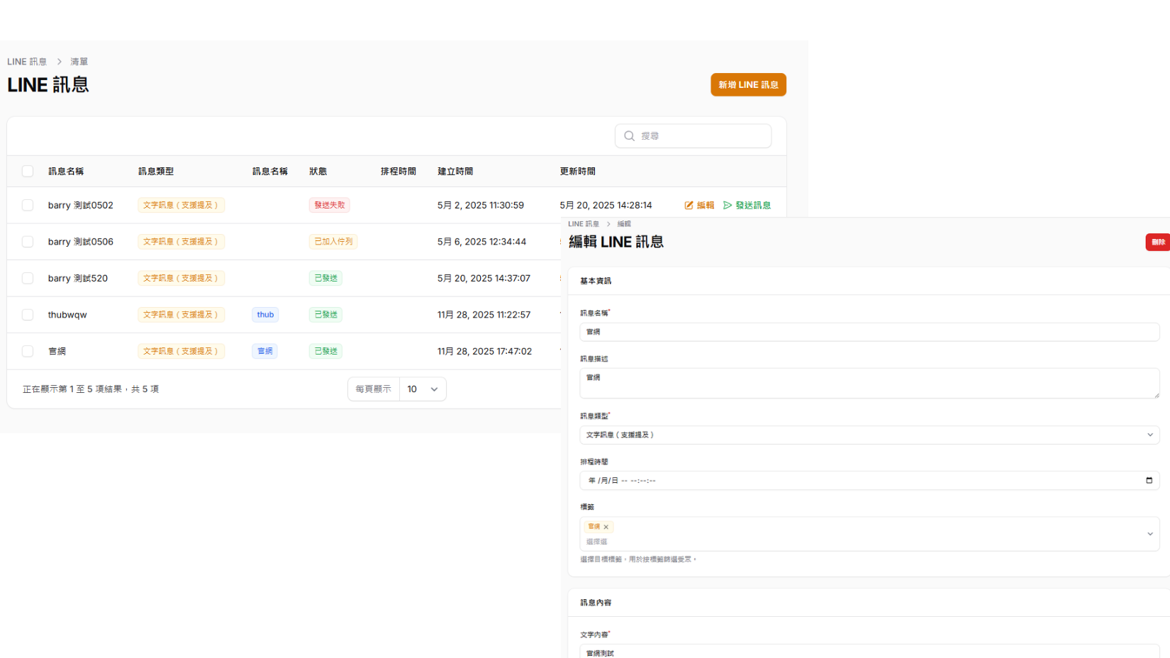This screenshot has height=658, width=1170.
Task: Check the box for barry 測試0506 row
Action: tap(28, 242)
